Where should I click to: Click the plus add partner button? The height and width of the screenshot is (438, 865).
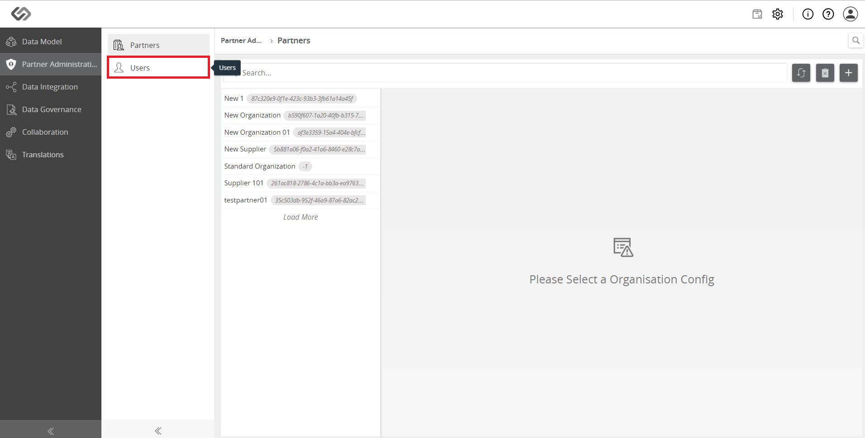(x=849, y=73)
